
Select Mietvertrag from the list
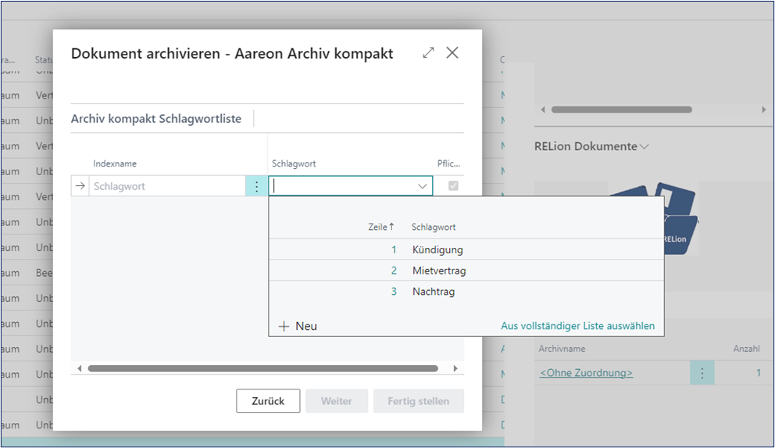(x=439, y=271)
